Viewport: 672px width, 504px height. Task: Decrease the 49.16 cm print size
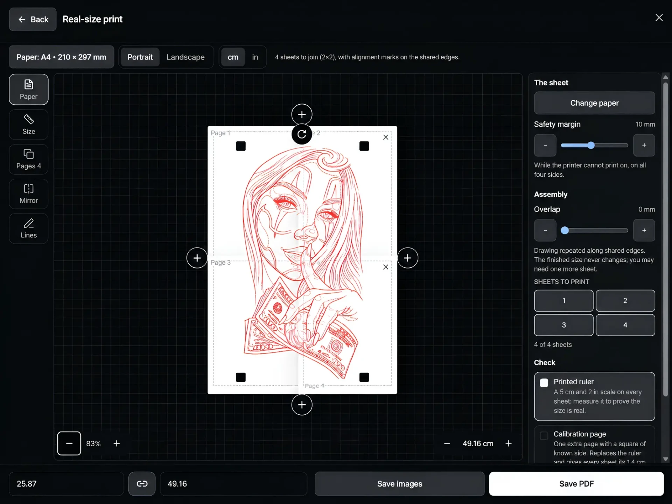tap(447, 443)
